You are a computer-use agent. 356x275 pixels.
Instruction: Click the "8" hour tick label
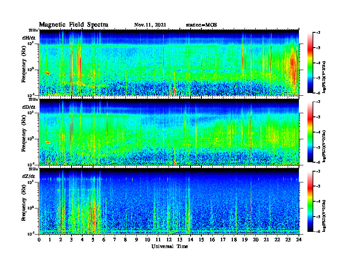tap(125, 240)
